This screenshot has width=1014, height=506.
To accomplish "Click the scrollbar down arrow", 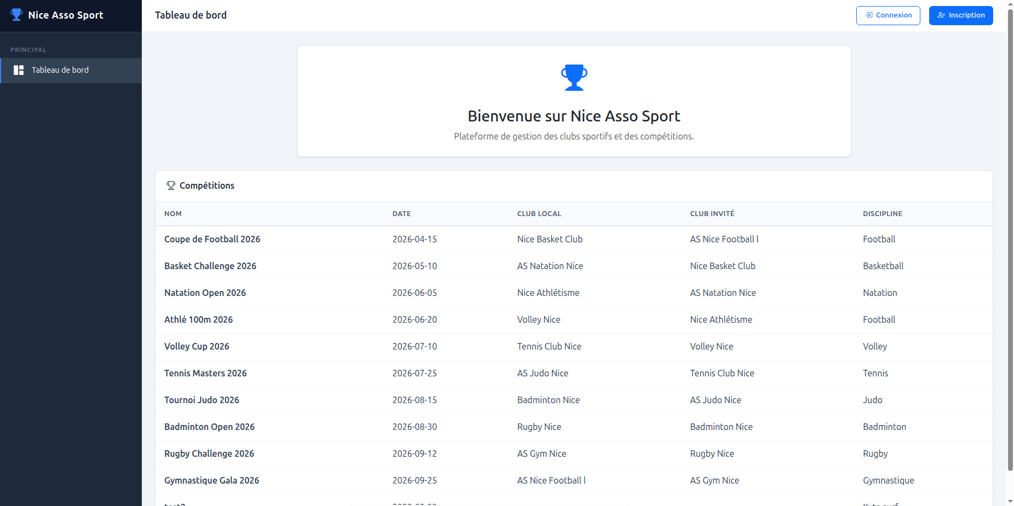I will coord(1010,501).
